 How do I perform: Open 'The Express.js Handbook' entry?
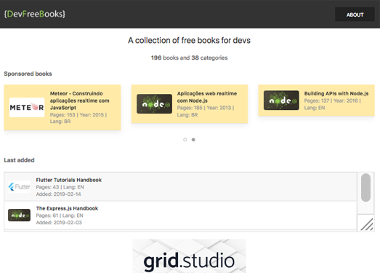point(67,208)
